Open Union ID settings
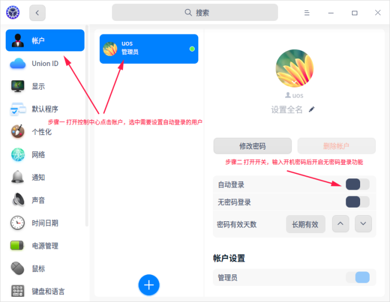This screenshot has width=390, height=302. [45, 63]
